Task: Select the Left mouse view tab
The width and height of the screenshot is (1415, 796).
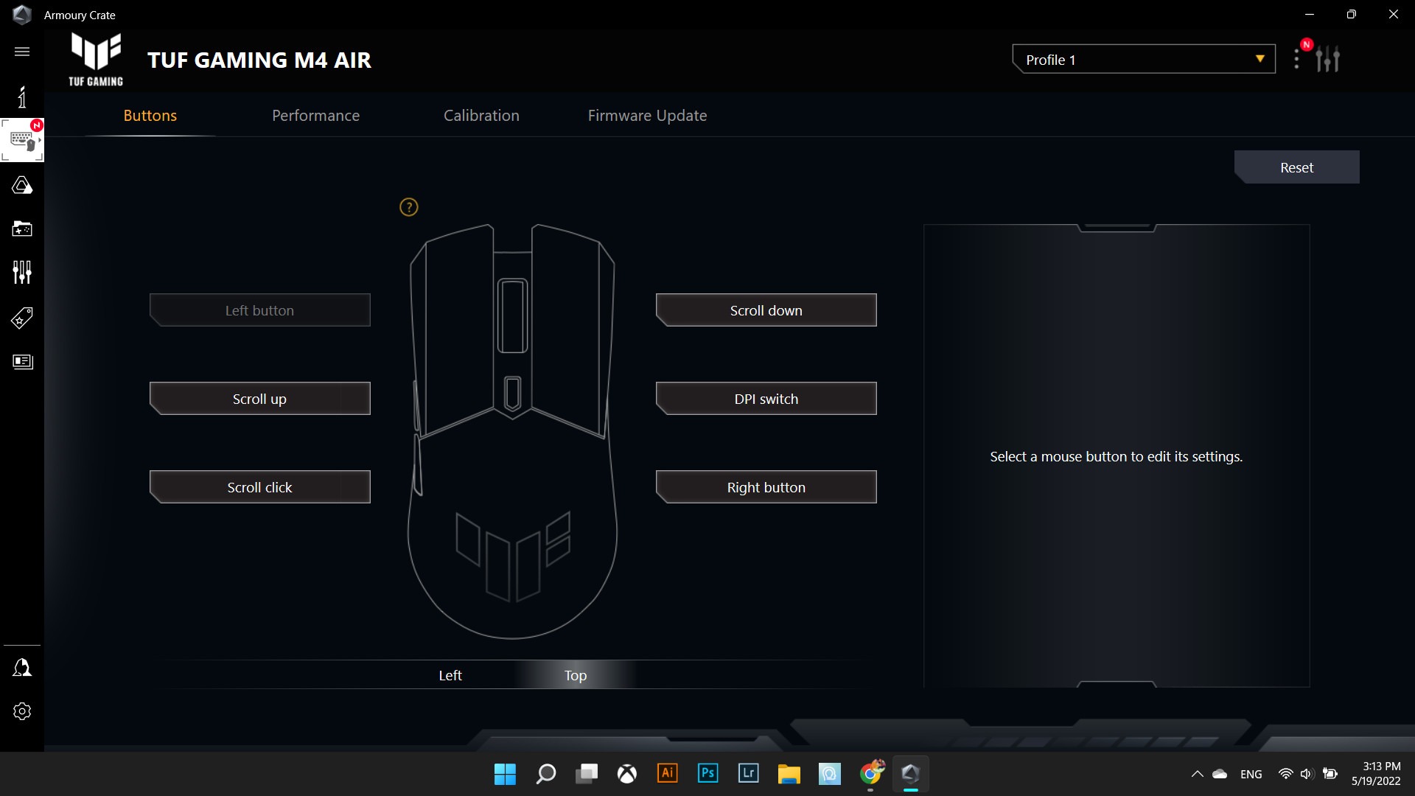Action: coord(450,675)
